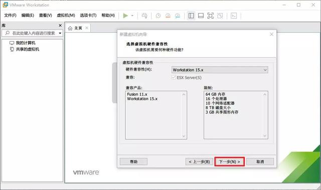Click the Unity mode icon

coord(220,16)
